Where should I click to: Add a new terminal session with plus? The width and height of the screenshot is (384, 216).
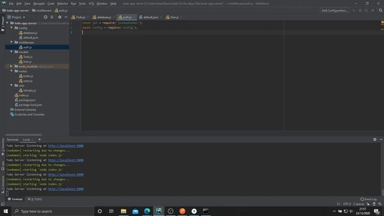[40, 140]
